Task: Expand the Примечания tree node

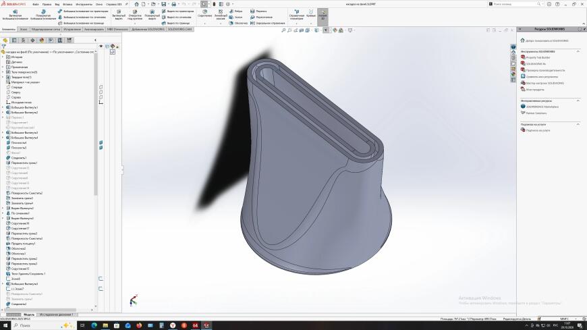Action: click(3, 67)
